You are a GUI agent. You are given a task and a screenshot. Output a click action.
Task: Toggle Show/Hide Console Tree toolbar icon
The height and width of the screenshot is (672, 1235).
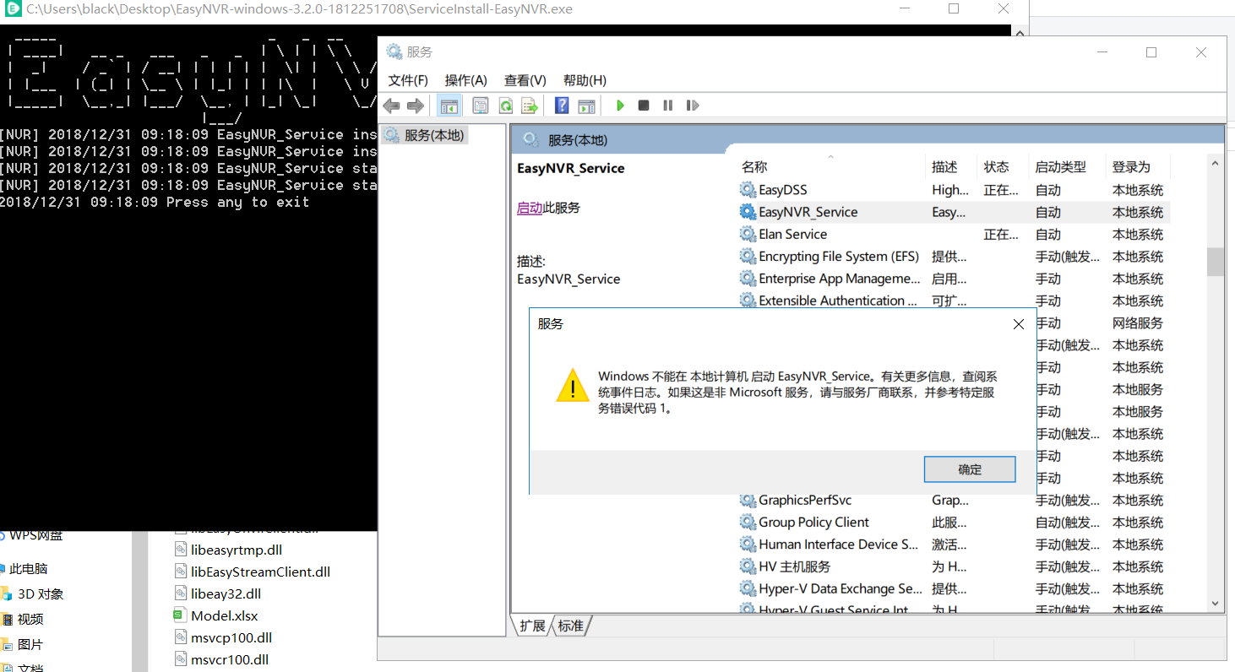tap(449, 106)
